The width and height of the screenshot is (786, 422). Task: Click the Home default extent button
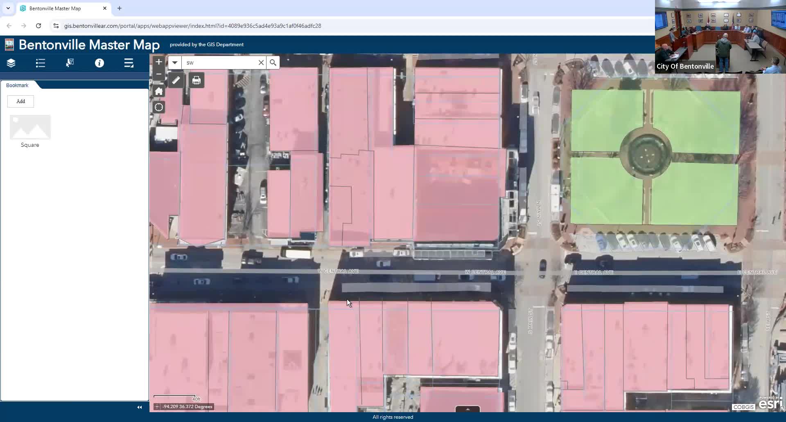158,91
